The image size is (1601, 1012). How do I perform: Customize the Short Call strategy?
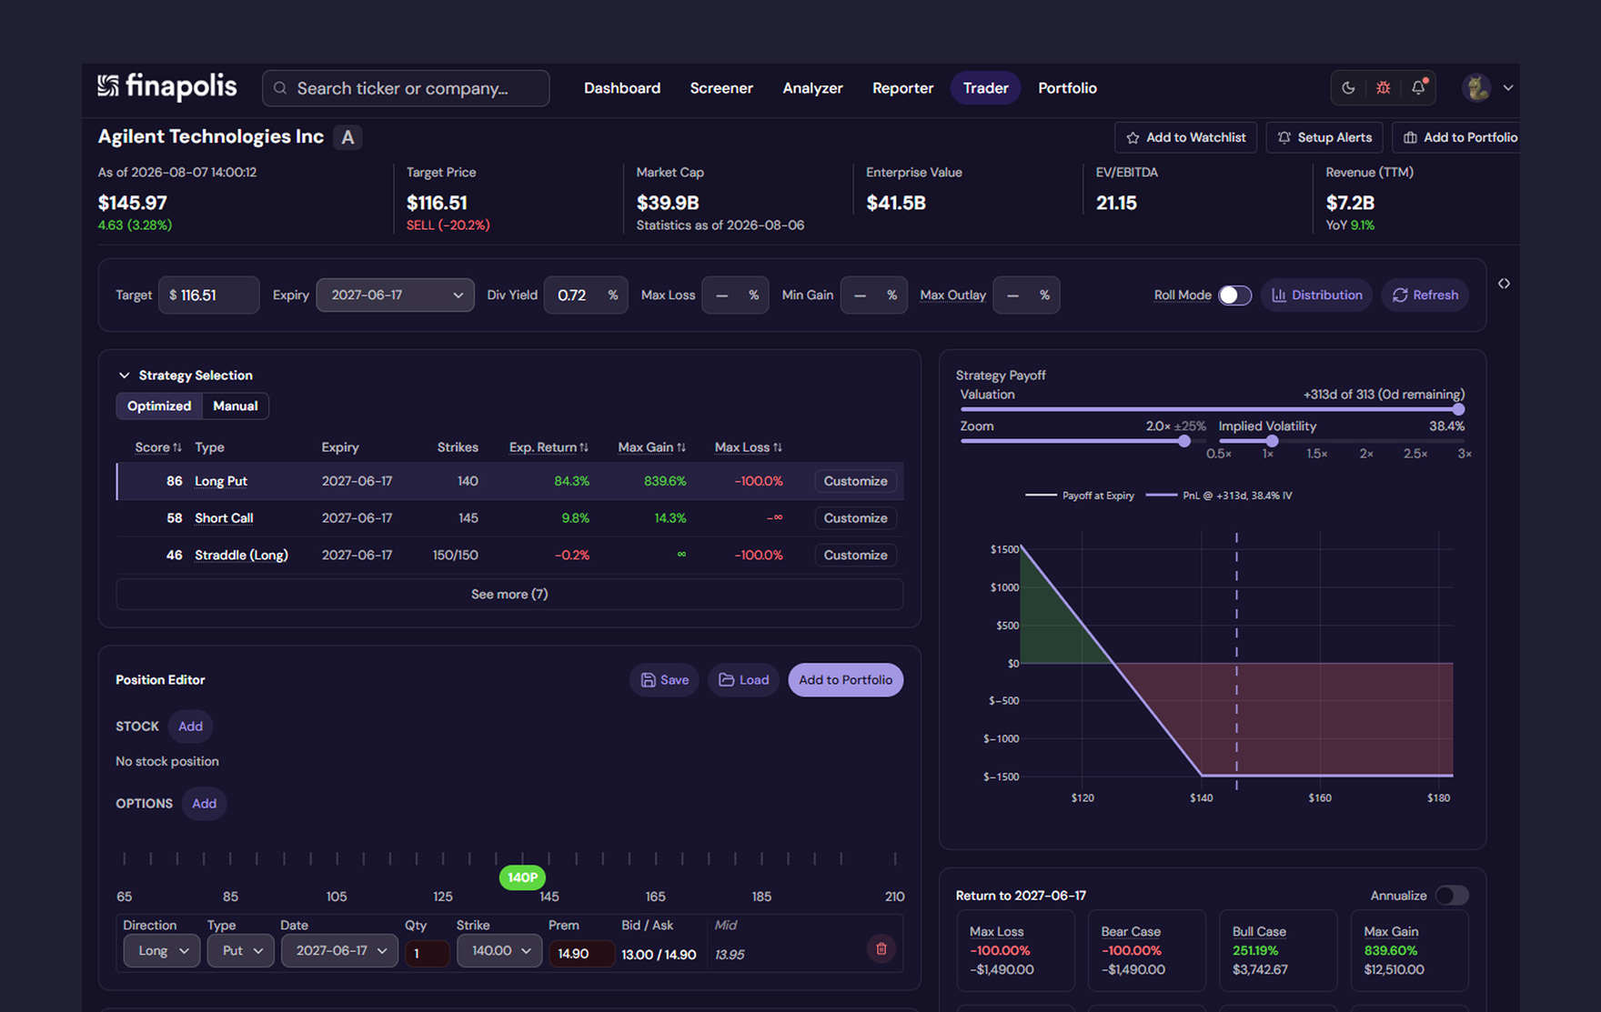tap(855, 518)
